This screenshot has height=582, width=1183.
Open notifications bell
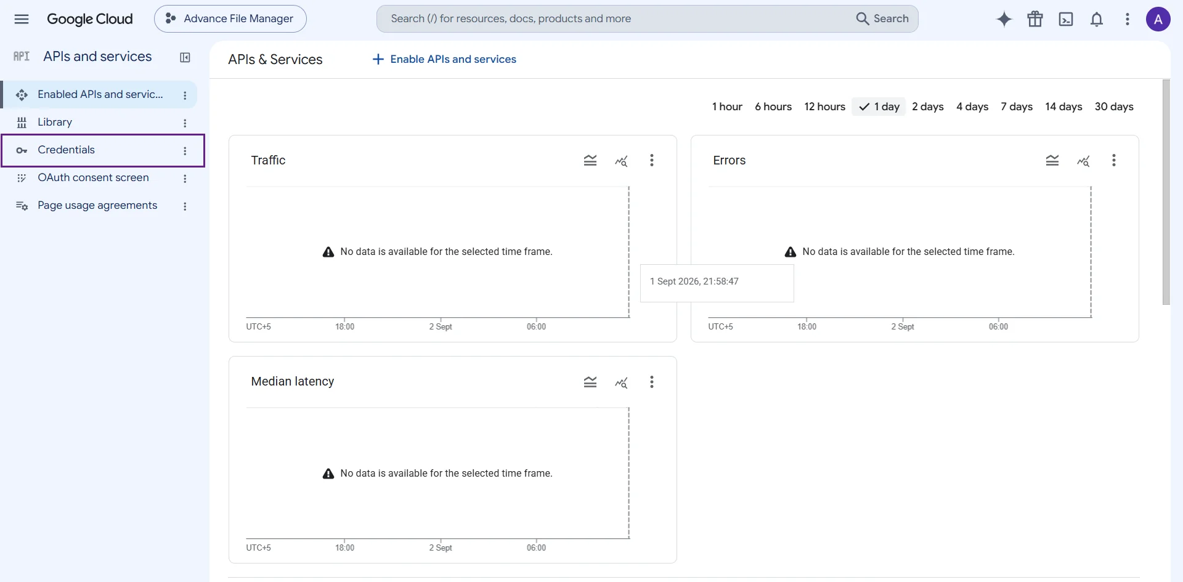tap(1097, 19)
